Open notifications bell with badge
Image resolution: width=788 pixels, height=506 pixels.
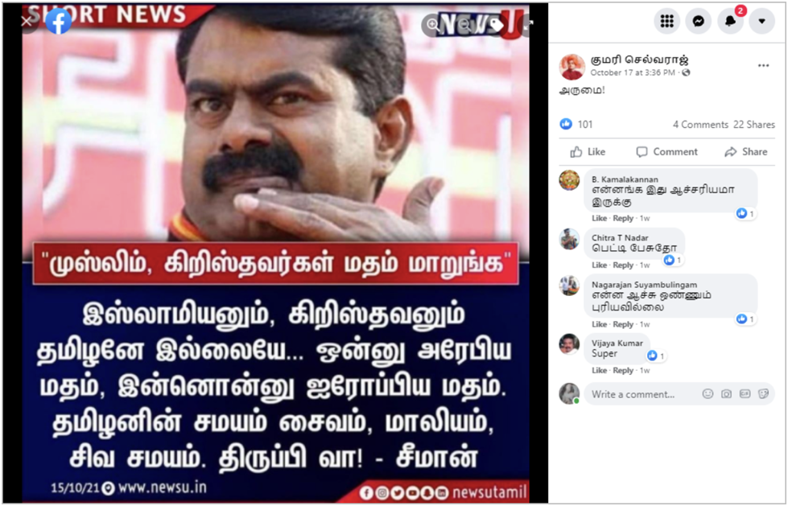[x=731, y=21]
